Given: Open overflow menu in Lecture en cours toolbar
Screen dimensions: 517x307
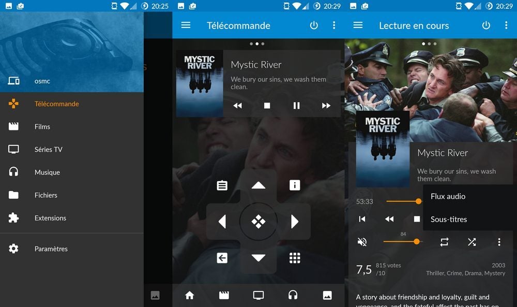Looking at the screenshot, I should [506, 25].
